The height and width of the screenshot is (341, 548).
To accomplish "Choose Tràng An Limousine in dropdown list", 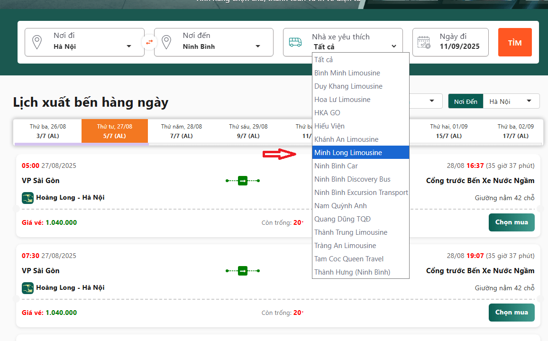I will click(x=345, y=246).
